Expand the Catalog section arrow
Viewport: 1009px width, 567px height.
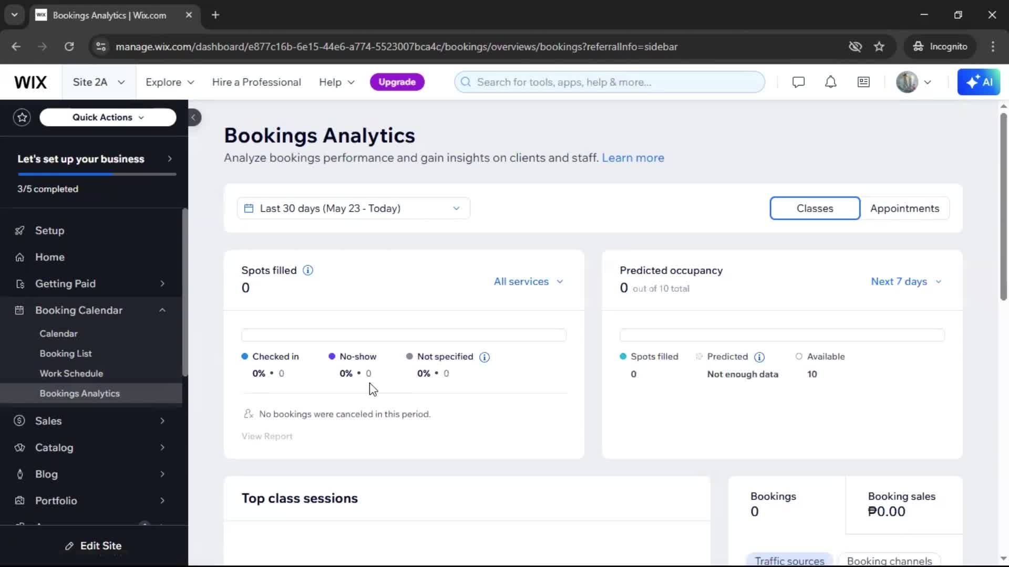(162, 447)
